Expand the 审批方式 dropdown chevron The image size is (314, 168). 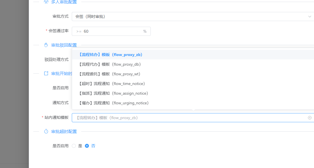point(310,16)
